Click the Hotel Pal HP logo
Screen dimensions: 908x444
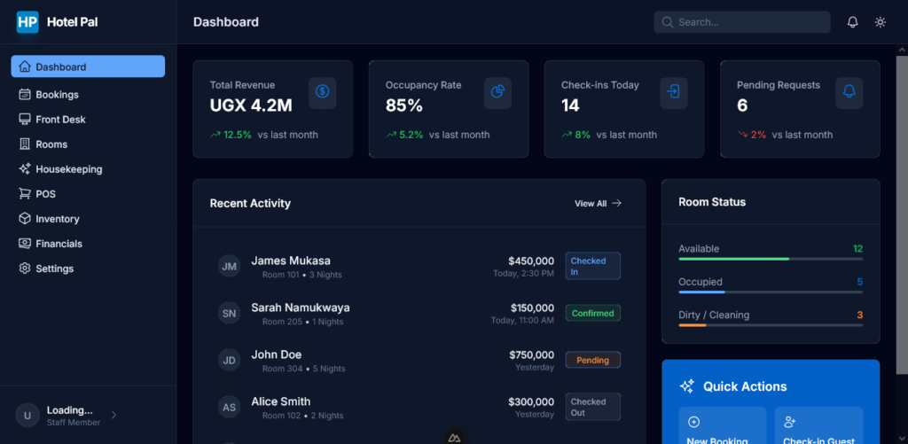(x=27, y=22)
